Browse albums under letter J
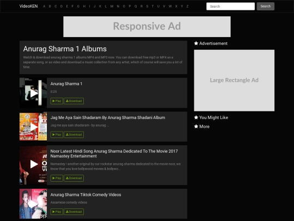 (95, 6)
